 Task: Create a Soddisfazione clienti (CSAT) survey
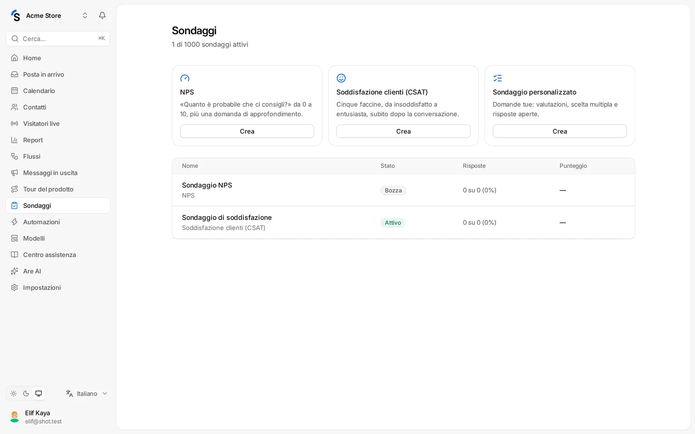pyautogui.click(x=404, y=131)
